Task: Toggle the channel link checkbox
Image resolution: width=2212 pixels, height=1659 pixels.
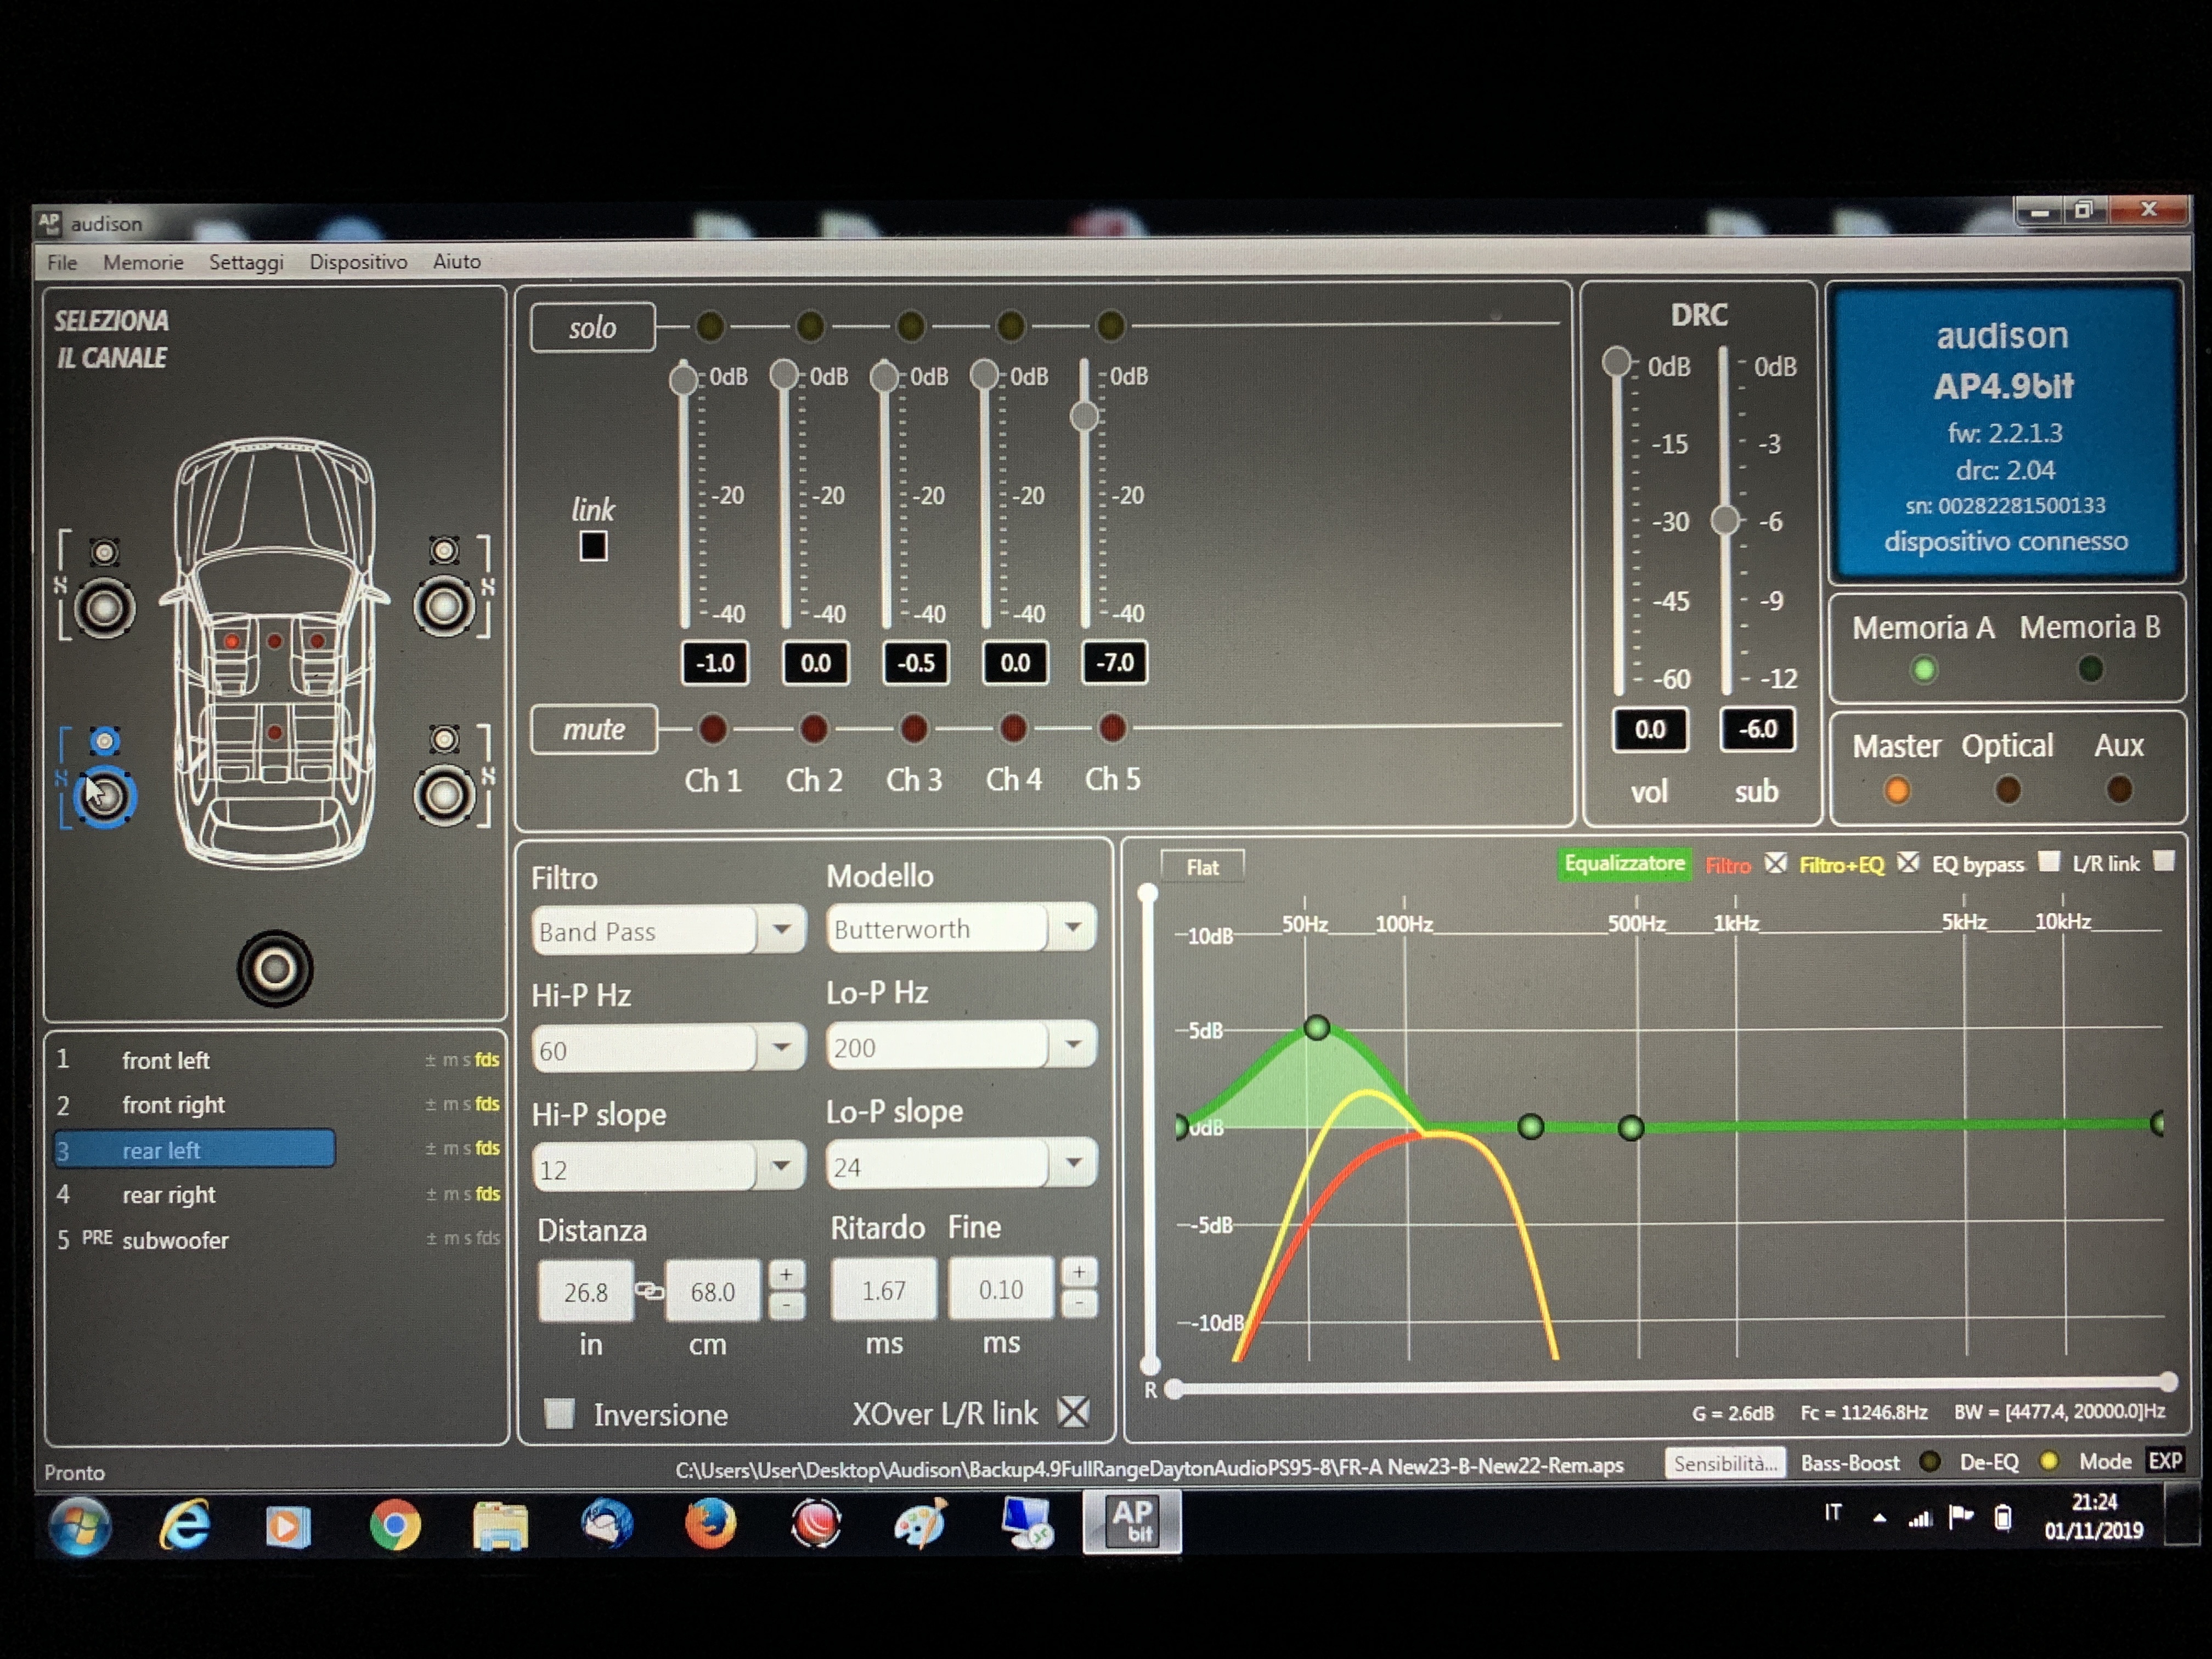Action: 593,546
